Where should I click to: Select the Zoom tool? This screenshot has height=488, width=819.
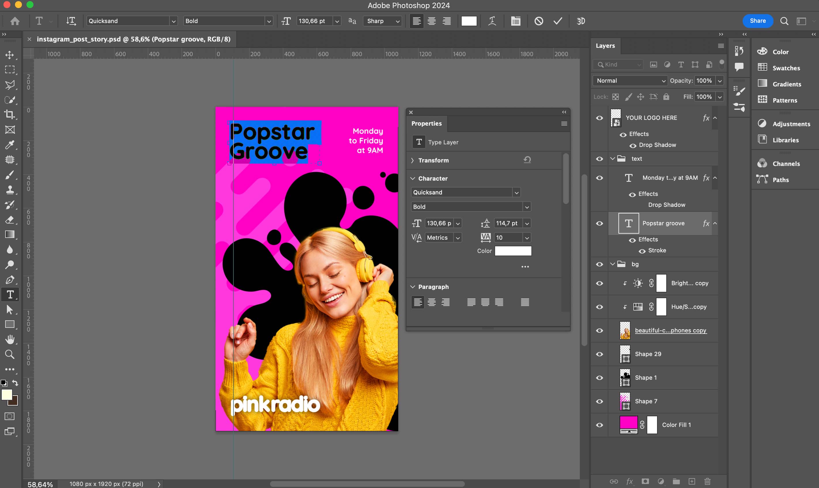tap(10, 355)
